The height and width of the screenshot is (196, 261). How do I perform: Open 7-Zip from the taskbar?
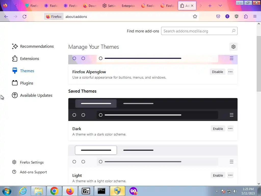pyautogui.click(x=86, y=191)
